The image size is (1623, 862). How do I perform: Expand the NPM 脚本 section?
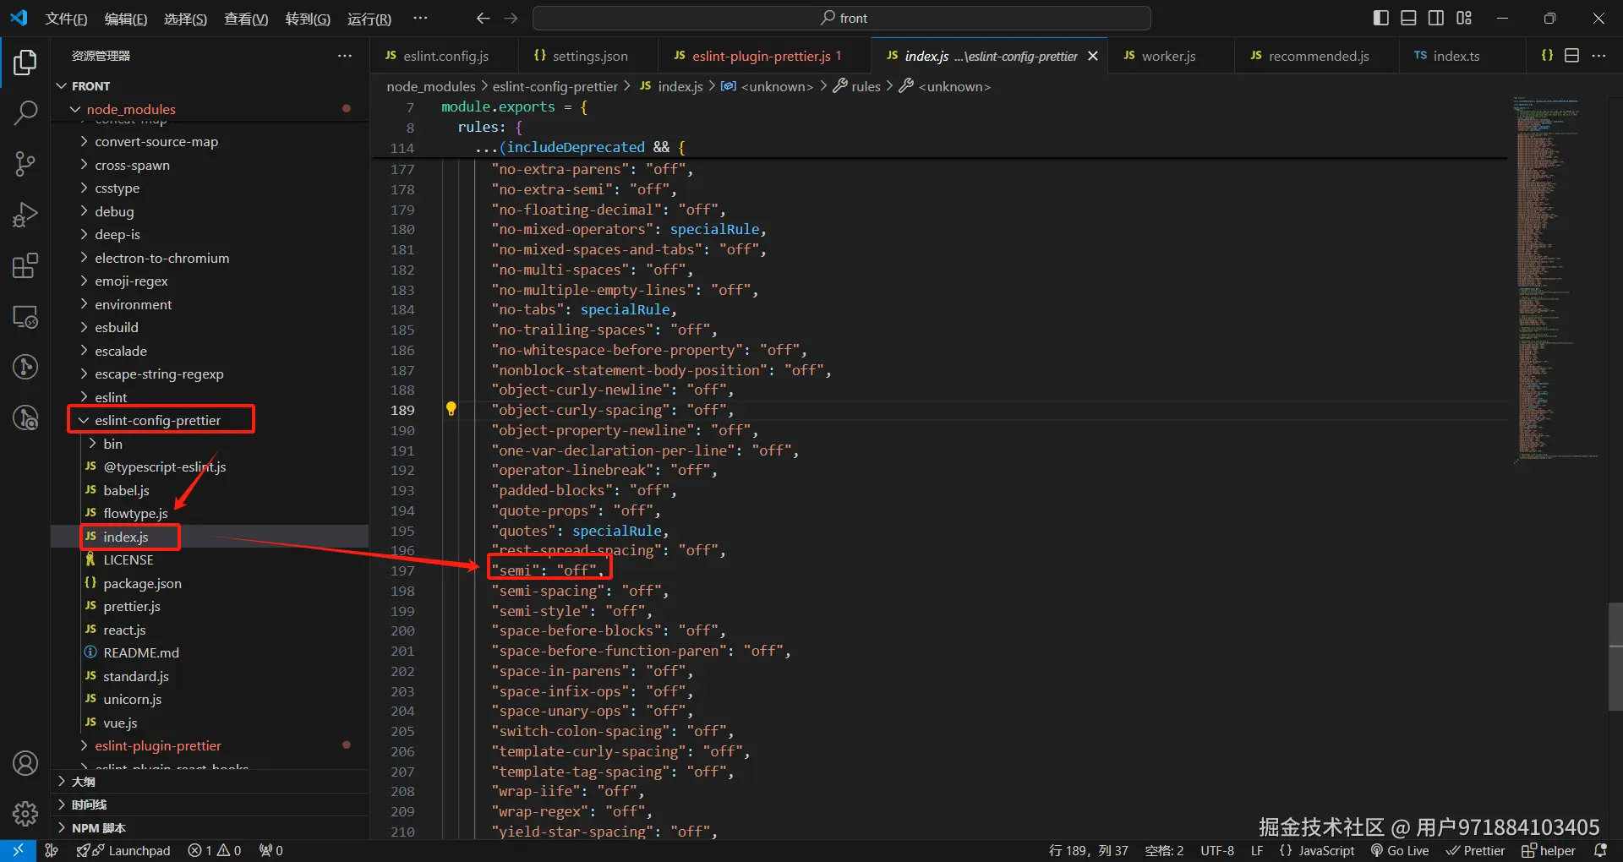tap(210, 828)
